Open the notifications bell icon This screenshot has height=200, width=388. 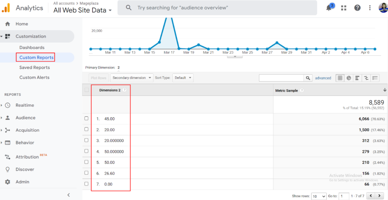tap(329, 8)
